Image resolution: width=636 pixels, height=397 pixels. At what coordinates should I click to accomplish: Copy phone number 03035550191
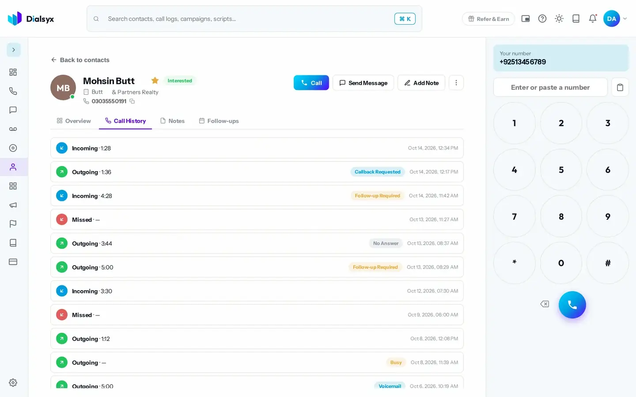tap(132, 101)
